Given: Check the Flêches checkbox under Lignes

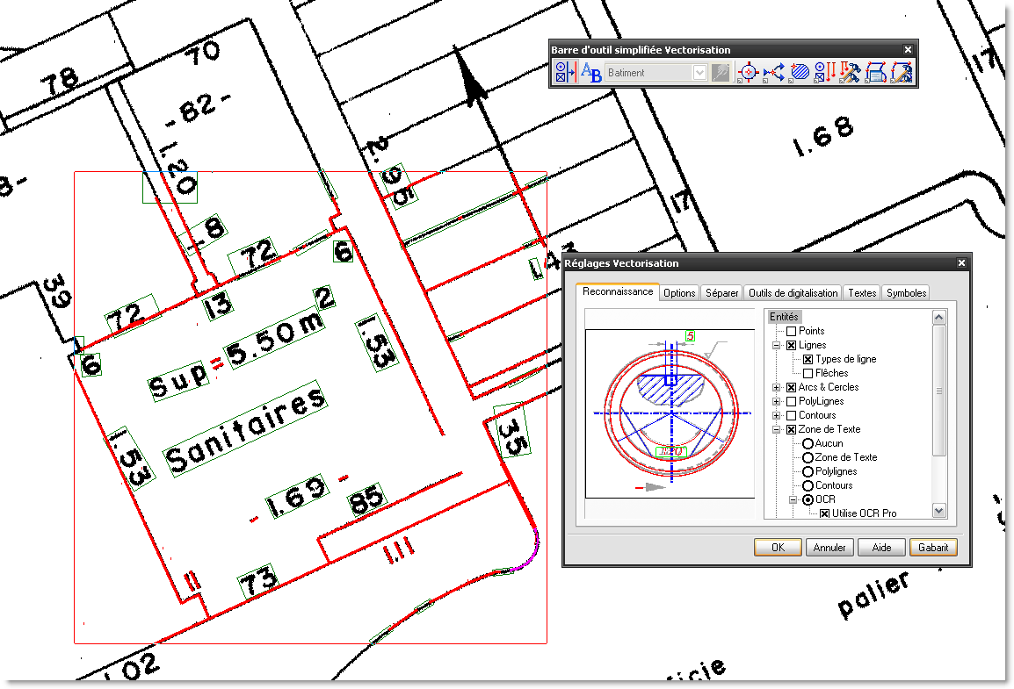Looking at the screenshot, I should click(x=808, y=372).
